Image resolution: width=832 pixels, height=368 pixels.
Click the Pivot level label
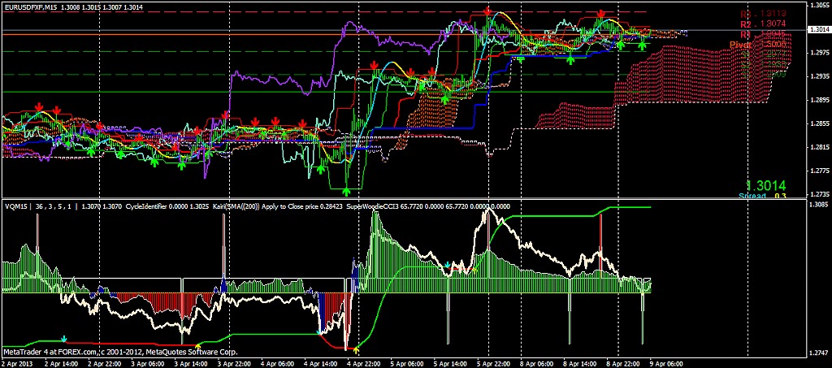coord(739,46)
